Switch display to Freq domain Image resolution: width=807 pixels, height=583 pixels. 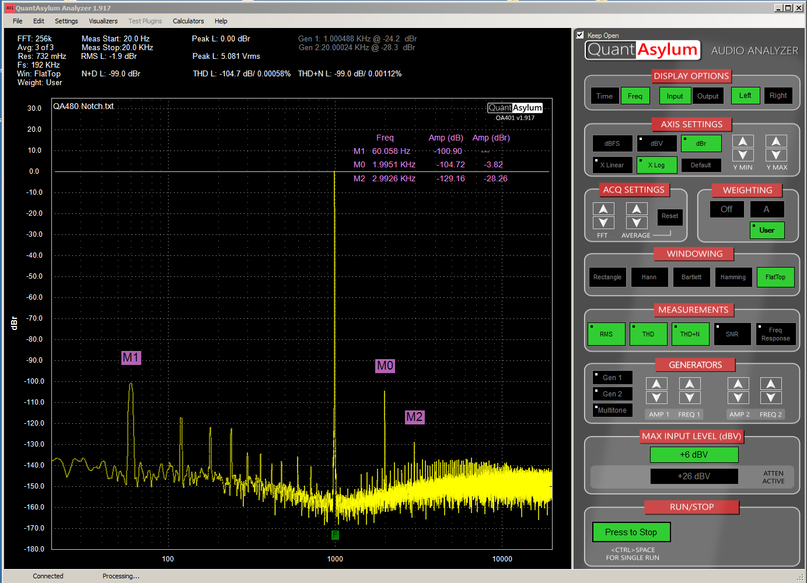pos(635,96)
